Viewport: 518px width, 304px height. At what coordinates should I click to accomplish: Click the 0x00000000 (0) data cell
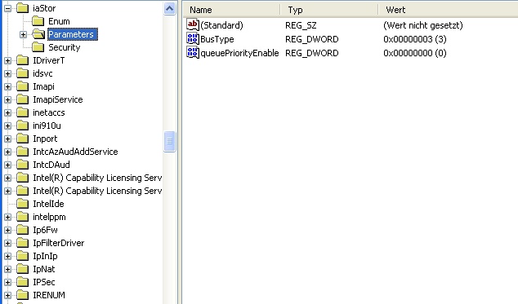point(415,53)
